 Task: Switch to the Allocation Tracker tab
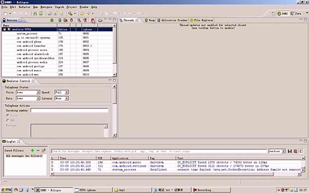click(x=172, y=20)
